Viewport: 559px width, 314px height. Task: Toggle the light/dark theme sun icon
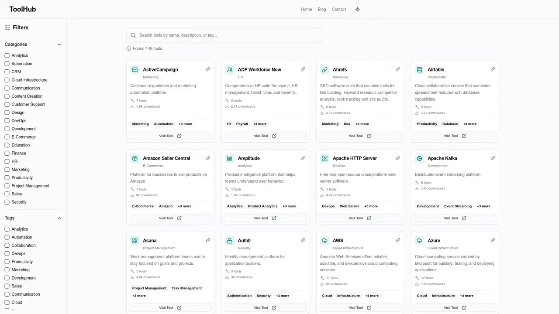coord(357,9)
